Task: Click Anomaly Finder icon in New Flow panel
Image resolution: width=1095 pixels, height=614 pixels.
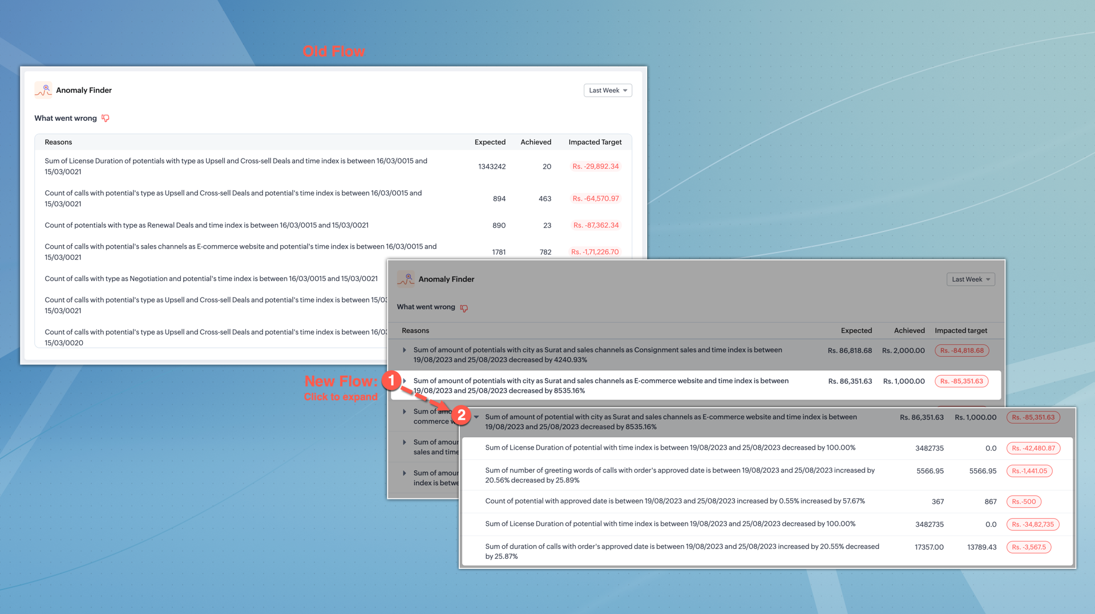Action: [x=406, y=279]
